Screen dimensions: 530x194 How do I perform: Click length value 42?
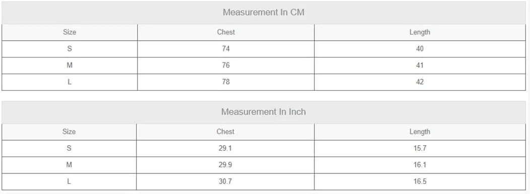[420, 82]
